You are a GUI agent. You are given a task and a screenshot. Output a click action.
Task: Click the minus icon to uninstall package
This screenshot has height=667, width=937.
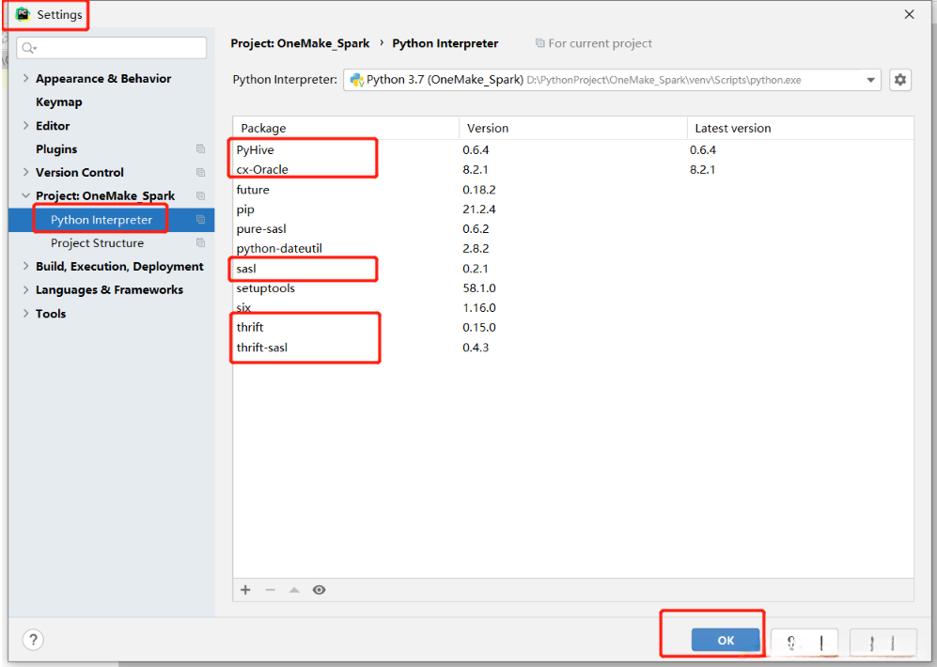[x=270, y=590]
